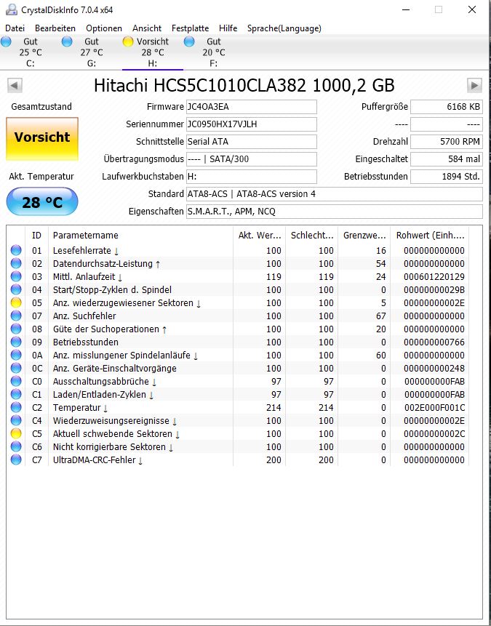Click status orb for C6 Nicht korrigierbare Sektoren
This screenshot has height=626, width=491.
16,446
